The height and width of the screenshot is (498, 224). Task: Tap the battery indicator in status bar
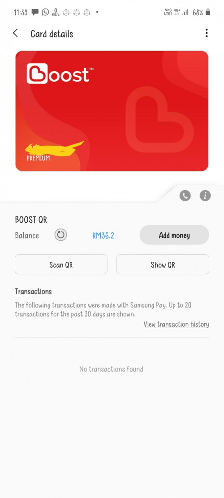208,13
